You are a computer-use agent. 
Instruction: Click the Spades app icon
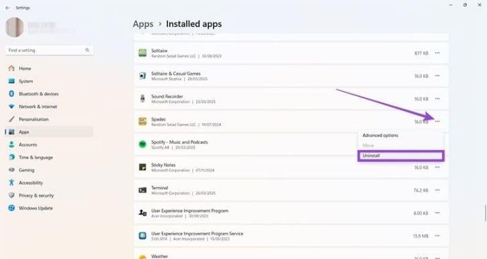coord(142,121)
